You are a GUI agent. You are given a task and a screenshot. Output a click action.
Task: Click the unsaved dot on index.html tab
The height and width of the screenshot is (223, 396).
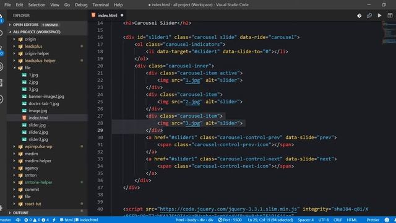[122, 15]
